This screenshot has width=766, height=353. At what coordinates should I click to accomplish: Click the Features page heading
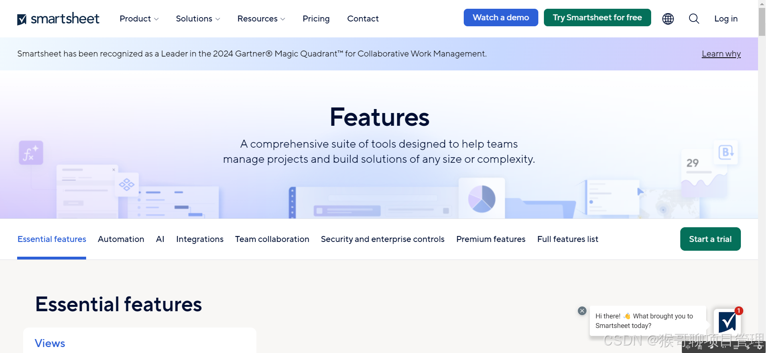pos(379,117)
